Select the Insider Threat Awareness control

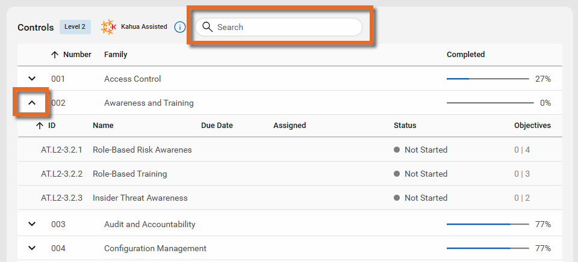coord(140,198)
